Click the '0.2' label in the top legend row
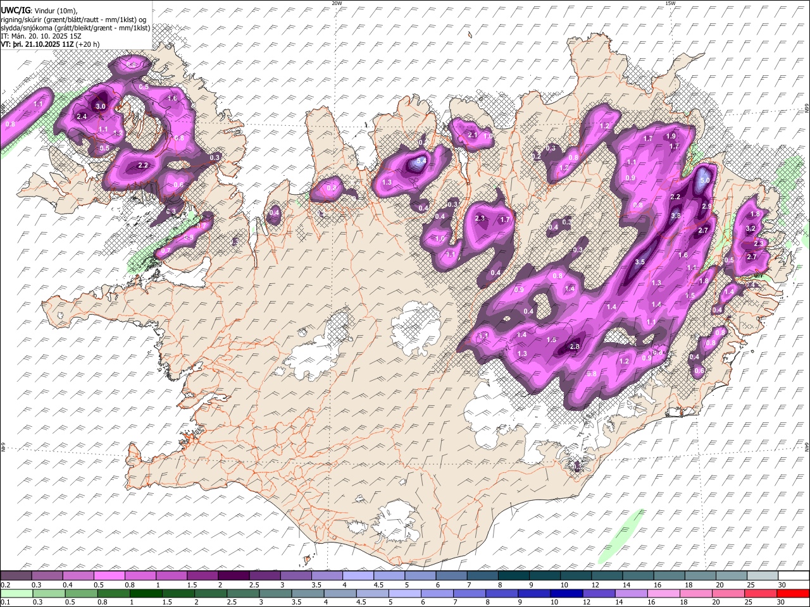The height and width of the screenshot is (607, 810). click(5, 585)
